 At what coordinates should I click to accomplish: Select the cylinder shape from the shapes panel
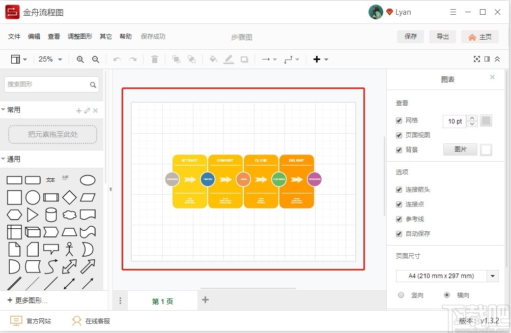(51, 215)
